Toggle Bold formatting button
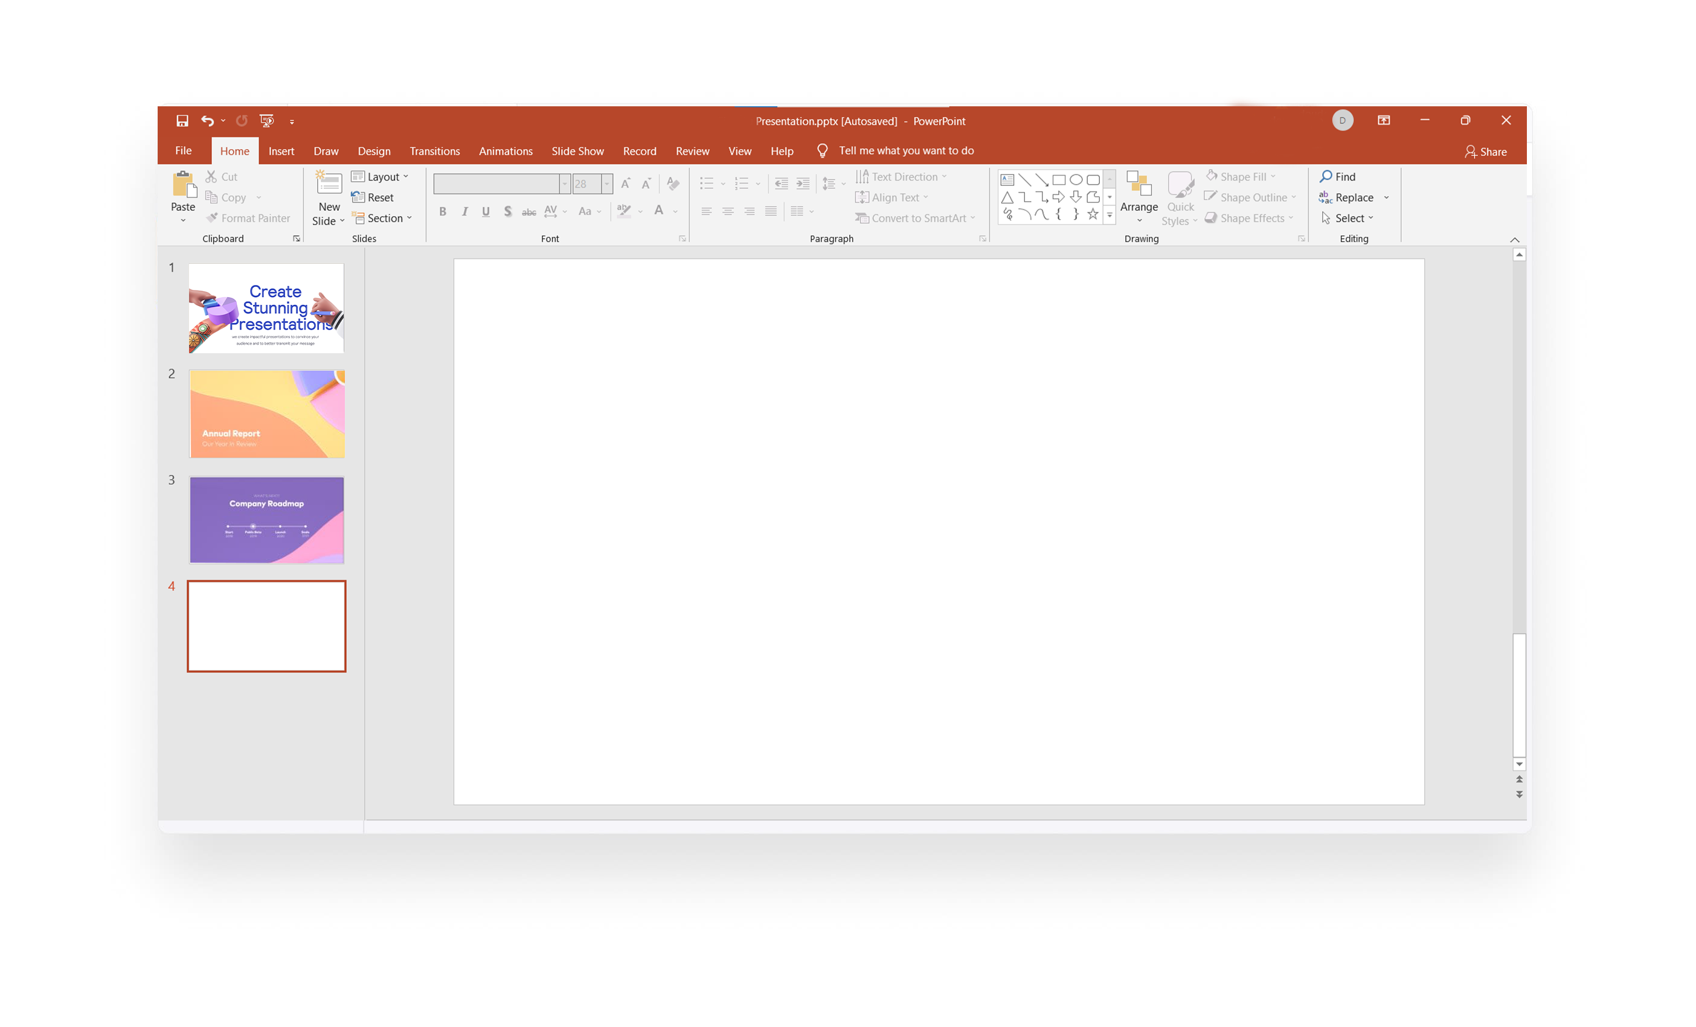Image resolution: width=1696 pixels, height=1027 pixels. (443, 211)
